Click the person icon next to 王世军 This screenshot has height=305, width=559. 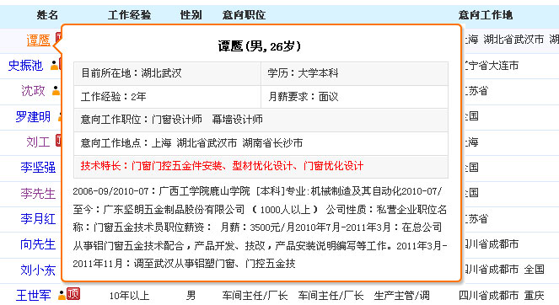pos(62,295)
